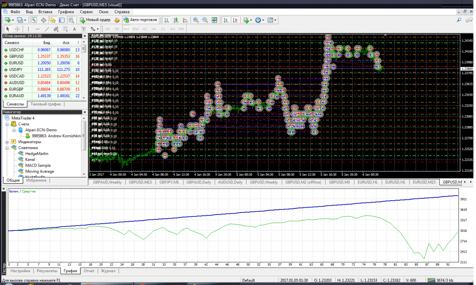Select the text 'A' tool

pyautogui.click(x=74, y=29)
